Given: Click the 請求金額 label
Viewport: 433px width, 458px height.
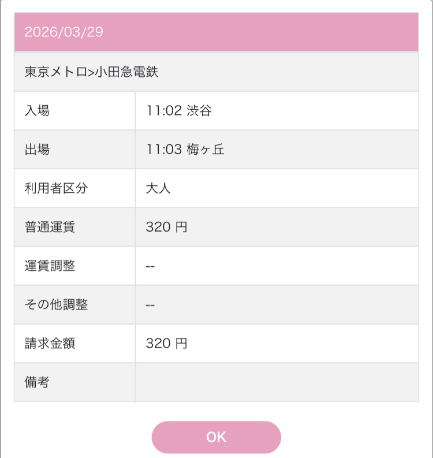Looking at the screenshot, I should (50, 344).
